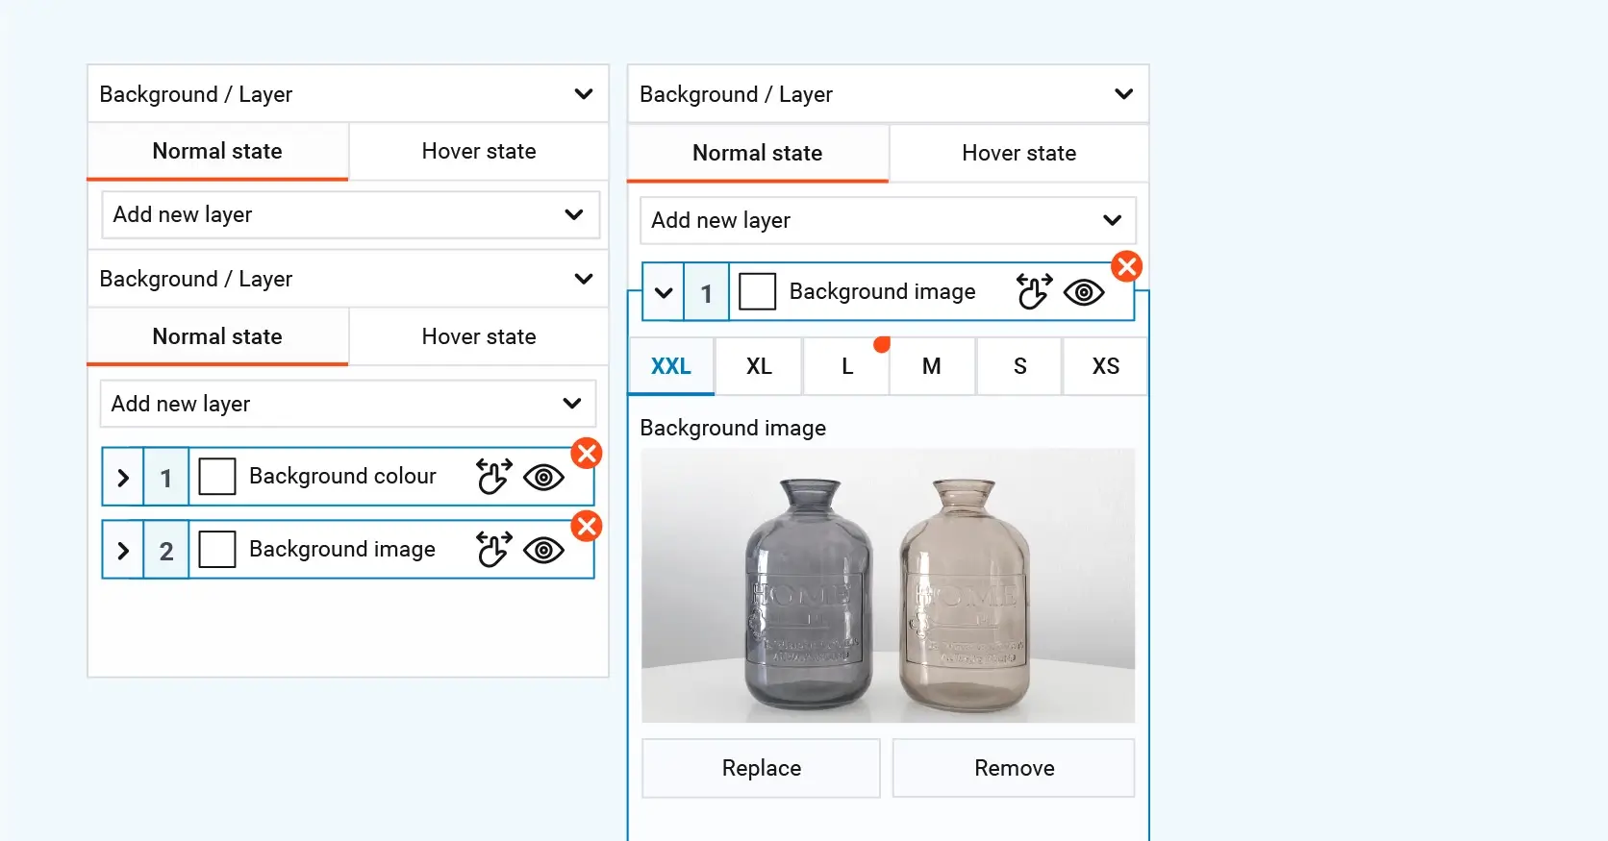Click layer number 1 in right panel

(x=707, y=293)
